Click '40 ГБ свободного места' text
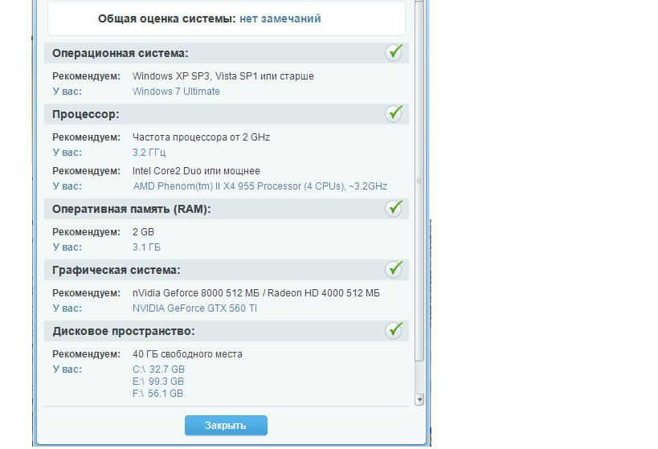The image size is (658, 449). (x=187, y=354)
